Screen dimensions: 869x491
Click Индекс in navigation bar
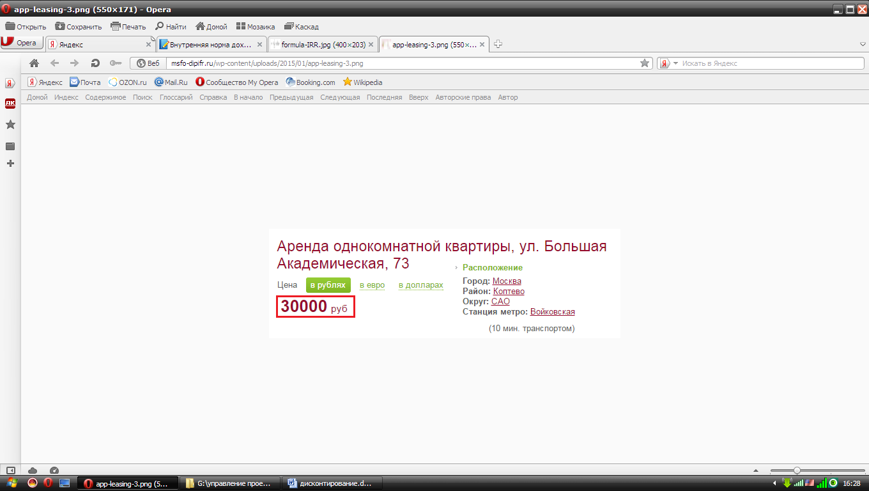(66, 97)
